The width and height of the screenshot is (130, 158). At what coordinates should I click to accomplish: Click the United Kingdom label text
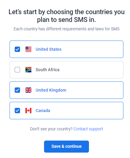click(x=51, y=90)
